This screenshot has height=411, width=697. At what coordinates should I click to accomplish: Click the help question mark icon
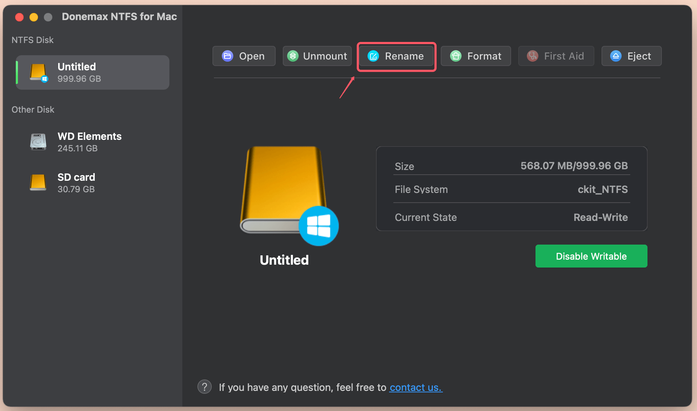click(x=205, y=387)
